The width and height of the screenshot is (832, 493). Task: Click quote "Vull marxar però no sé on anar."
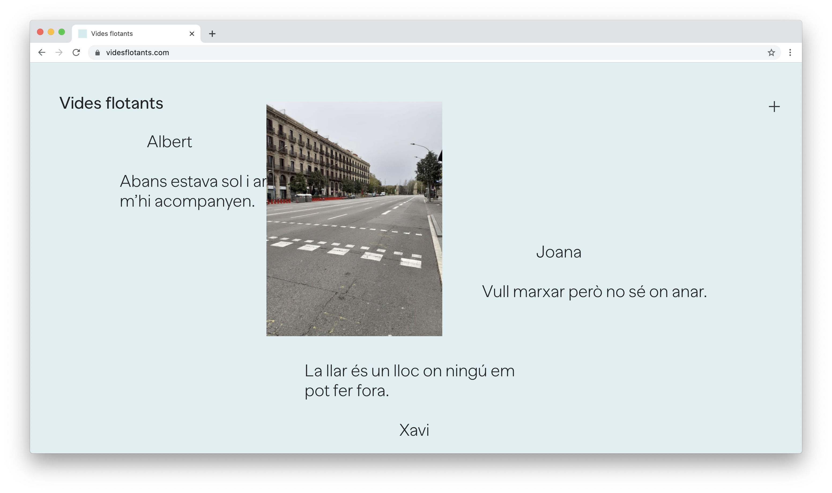tap(594, 292)
